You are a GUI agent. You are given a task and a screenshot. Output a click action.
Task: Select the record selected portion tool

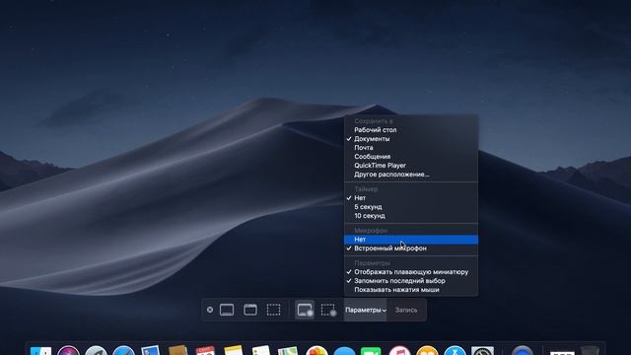pos(328,310)
